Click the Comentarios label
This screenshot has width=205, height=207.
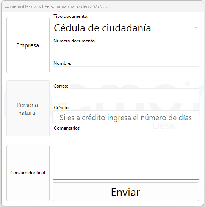coord(67,128)
